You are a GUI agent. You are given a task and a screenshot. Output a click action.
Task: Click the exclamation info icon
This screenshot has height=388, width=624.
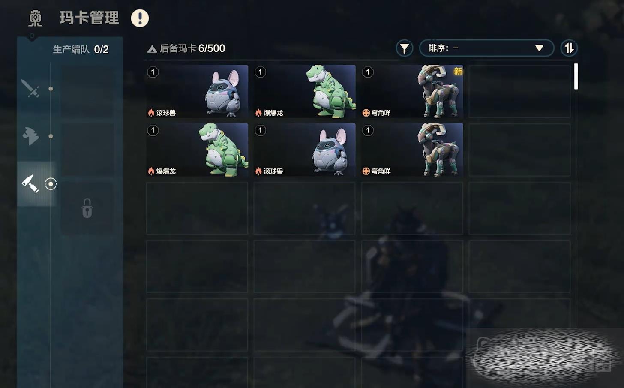click(140, 18)
